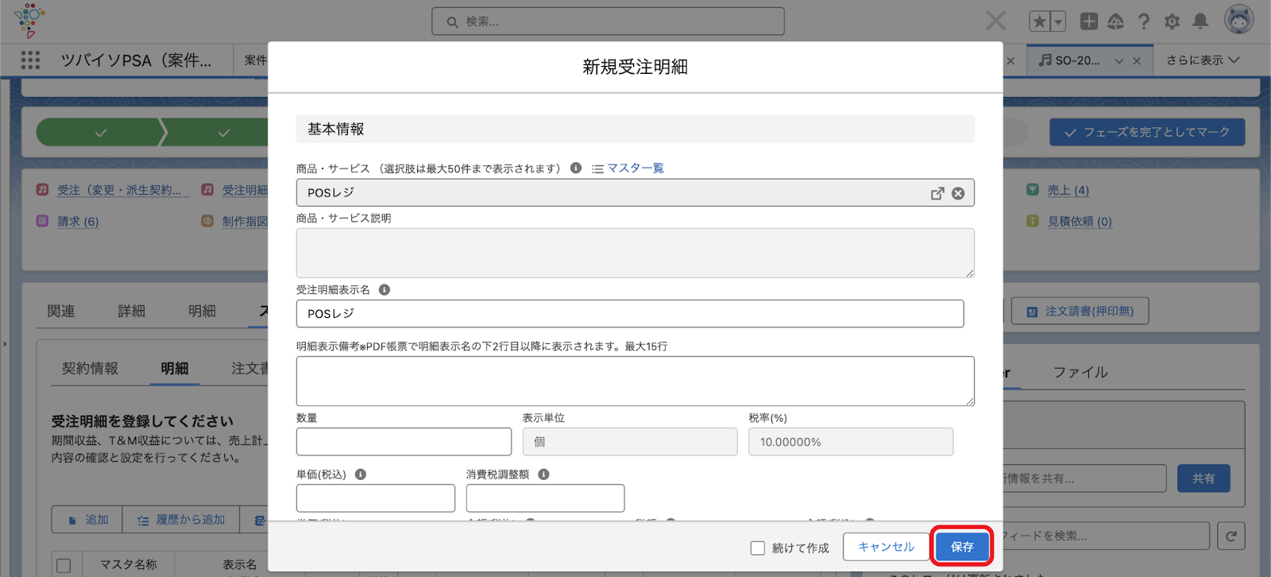Close the modal with the X icon
The height and width of the screenshot is (577, 1271).
[x=995, y=21]
